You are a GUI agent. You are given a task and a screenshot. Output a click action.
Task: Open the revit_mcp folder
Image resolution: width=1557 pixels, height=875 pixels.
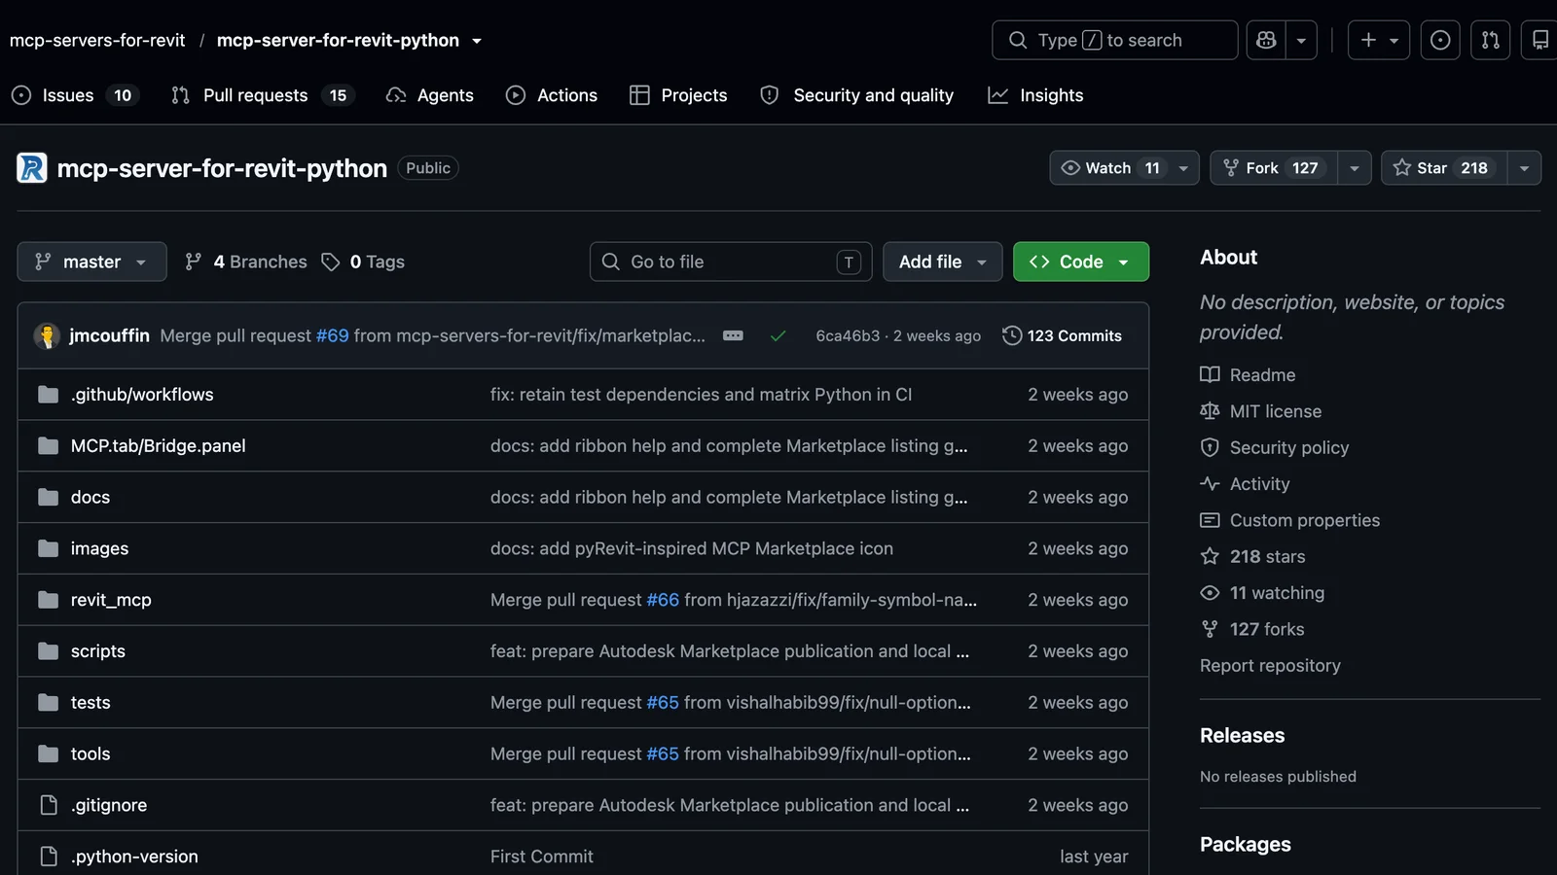point(111,600)
